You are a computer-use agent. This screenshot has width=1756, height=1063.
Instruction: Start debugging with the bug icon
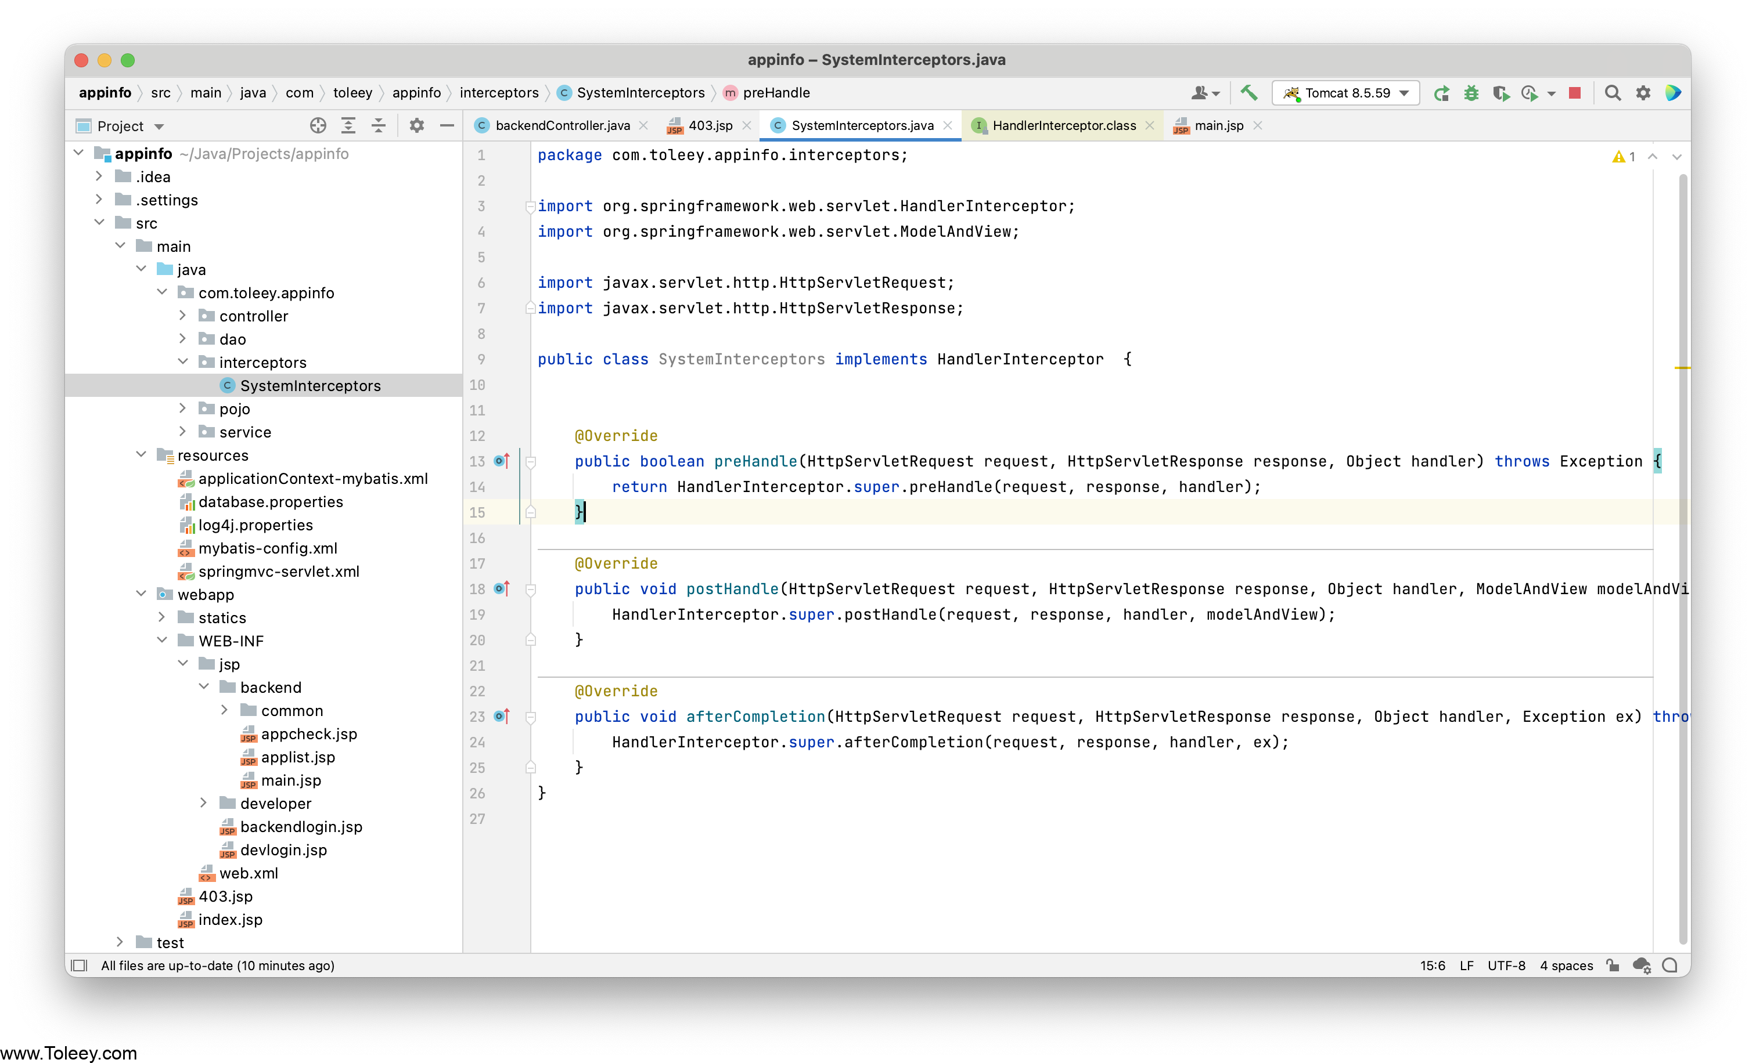click(x=1471, y=93)
